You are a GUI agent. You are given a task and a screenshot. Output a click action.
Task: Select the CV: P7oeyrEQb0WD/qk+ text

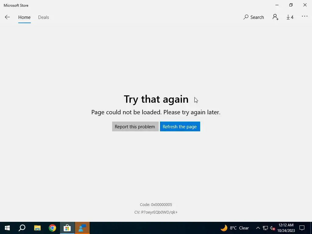(156, 212)
